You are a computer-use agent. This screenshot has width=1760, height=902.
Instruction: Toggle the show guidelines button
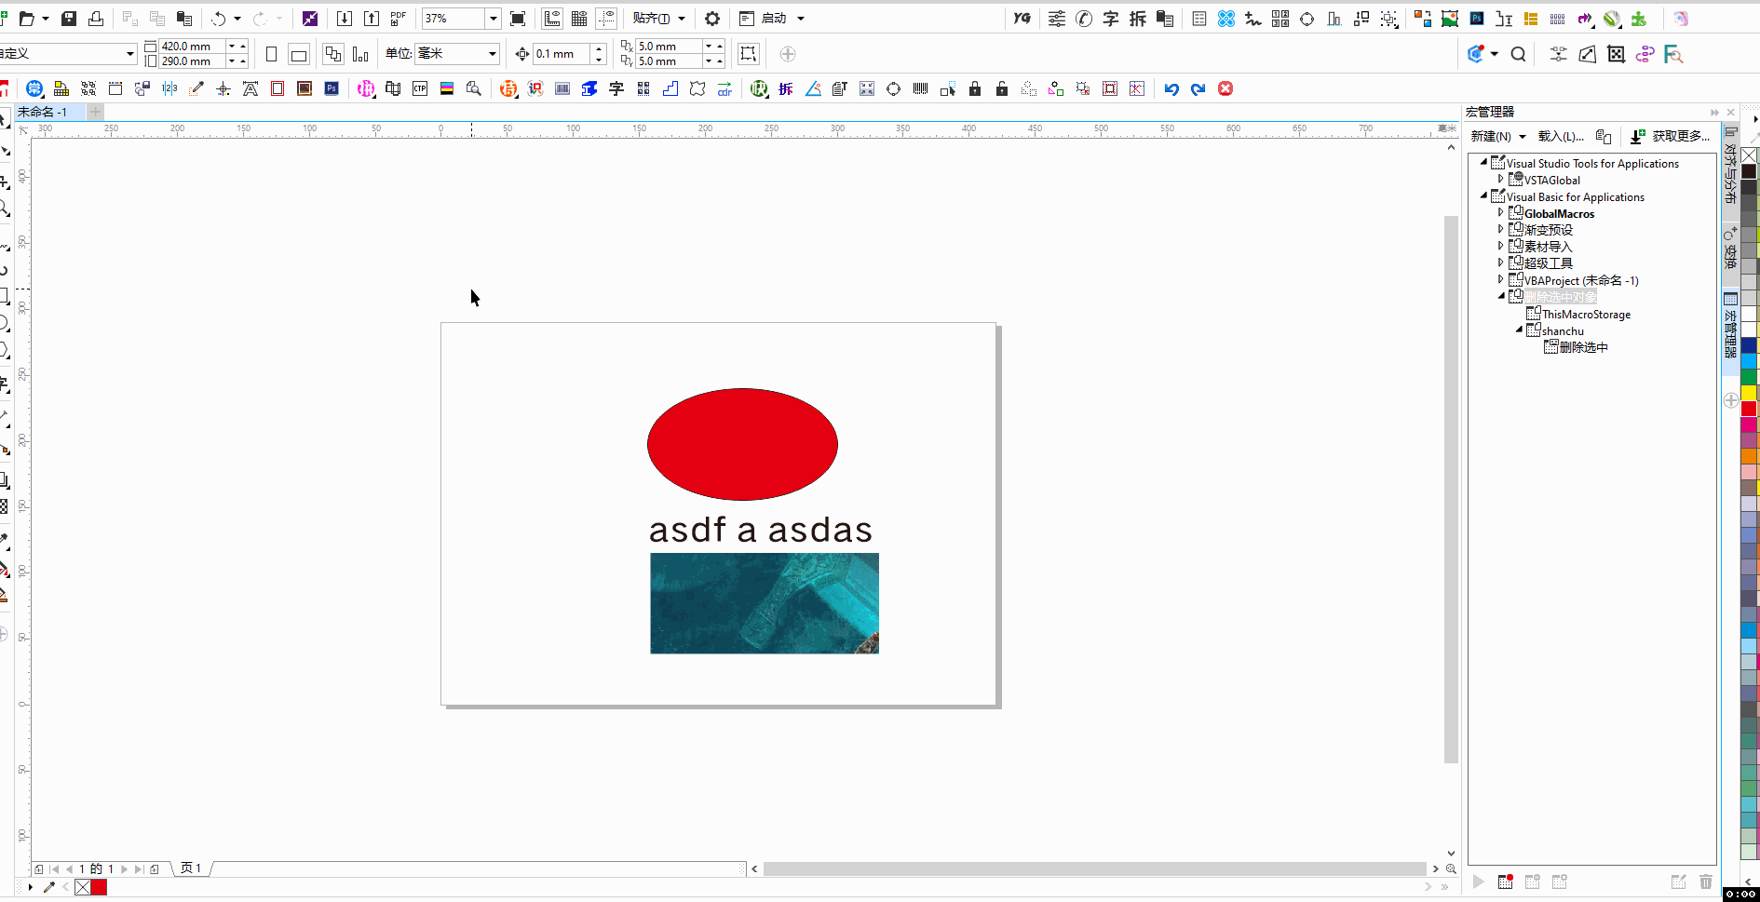tap(606, 19)
